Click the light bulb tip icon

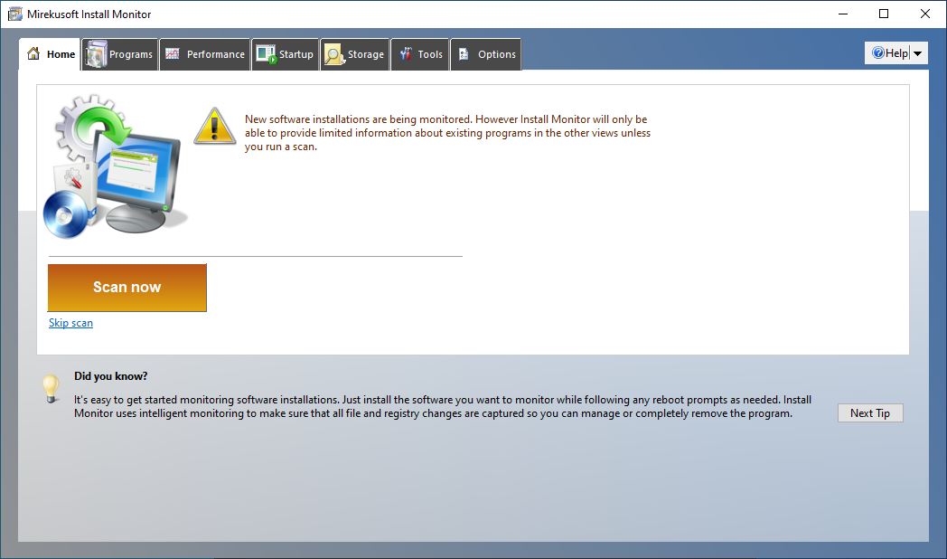pyautogui.click(x=52, y=388)
